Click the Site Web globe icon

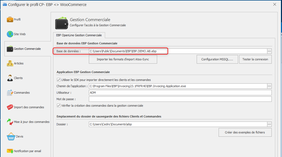pyautogui.click(x=10, y=34)
